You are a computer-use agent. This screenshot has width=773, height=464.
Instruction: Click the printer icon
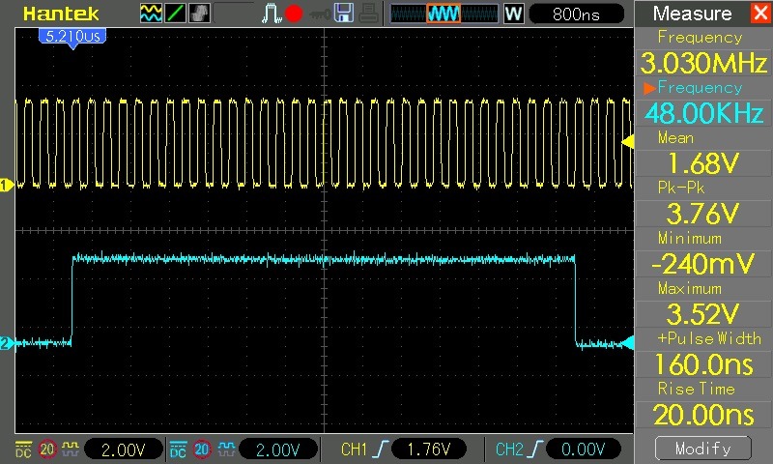[368, 14]
